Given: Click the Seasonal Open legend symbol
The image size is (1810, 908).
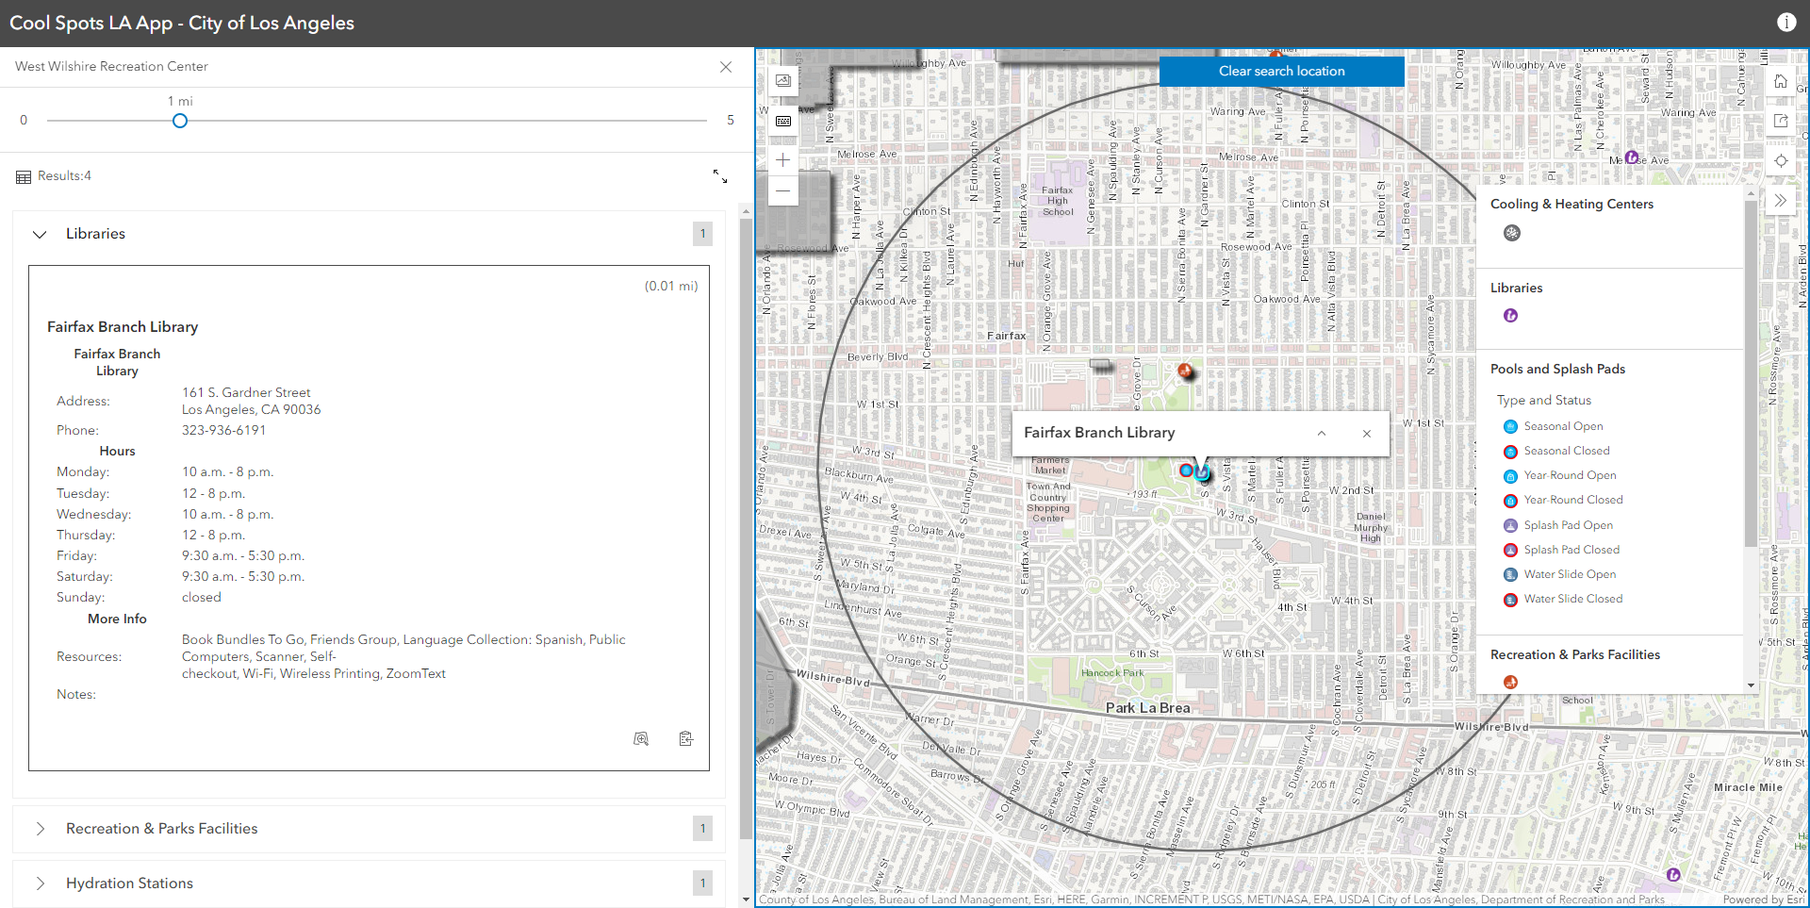Looking at the screenshot, I should click(1510, 427).
